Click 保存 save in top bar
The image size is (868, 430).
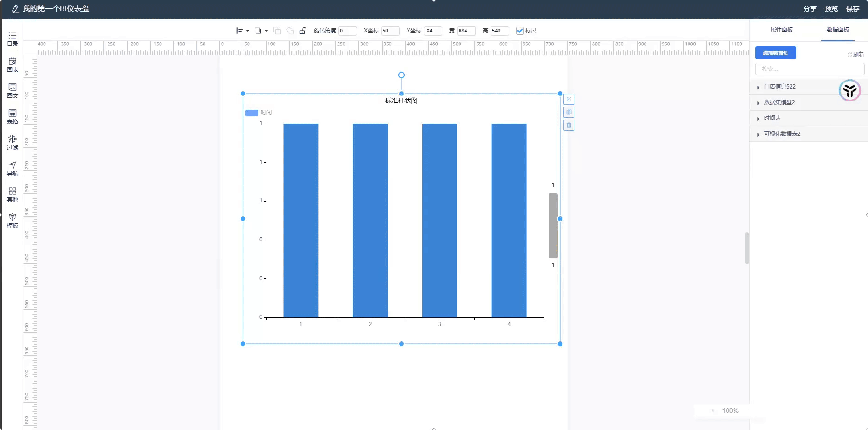[852, 9]
